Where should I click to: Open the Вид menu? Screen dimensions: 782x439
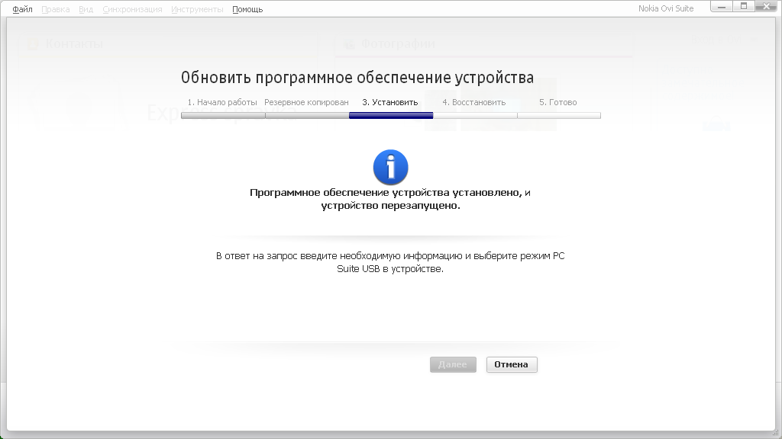pos(86,9)
